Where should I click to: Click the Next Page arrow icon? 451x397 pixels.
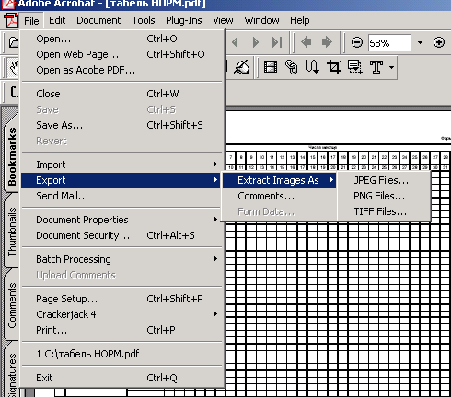point(256,42)
